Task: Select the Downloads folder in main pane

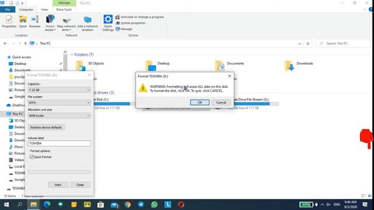Action: tap(299, 65)
